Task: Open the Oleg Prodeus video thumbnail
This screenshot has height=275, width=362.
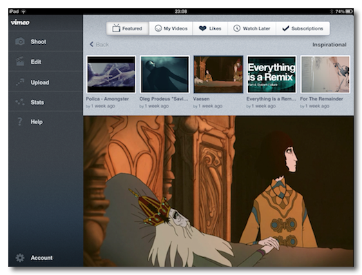Action: pyautogui.click(x=164, y=74)
